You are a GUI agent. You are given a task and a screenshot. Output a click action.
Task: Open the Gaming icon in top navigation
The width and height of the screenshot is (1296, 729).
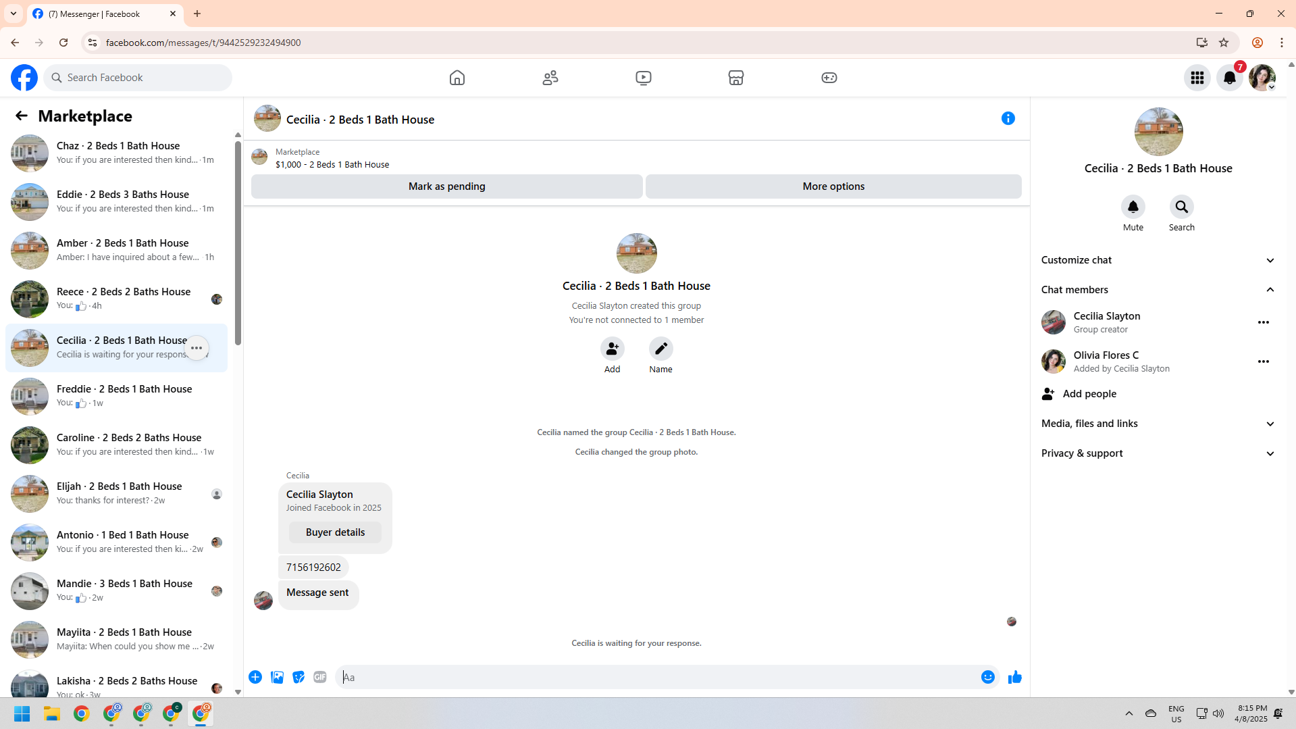tap(829, 78)
